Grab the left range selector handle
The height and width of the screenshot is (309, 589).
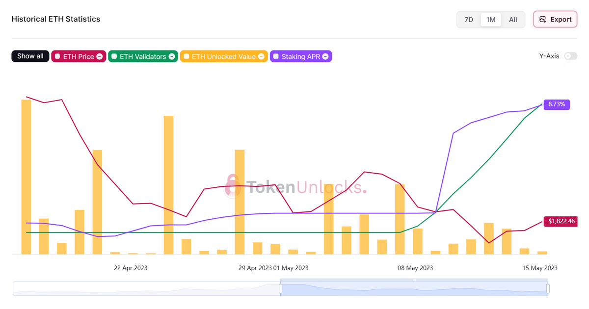[x=281, y=289]
